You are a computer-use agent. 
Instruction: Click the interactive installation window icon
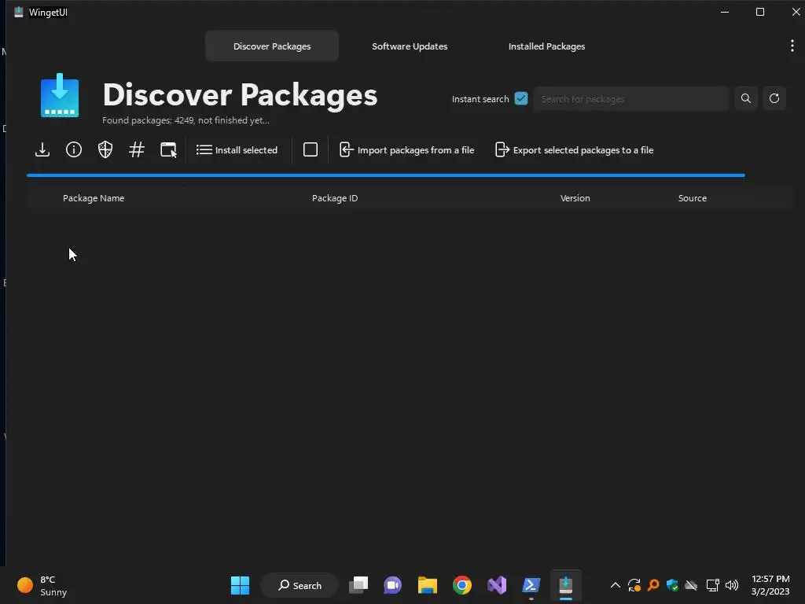(168, 150)
